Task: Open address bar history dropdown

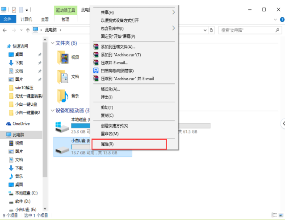Action: (x=205, y=30)
